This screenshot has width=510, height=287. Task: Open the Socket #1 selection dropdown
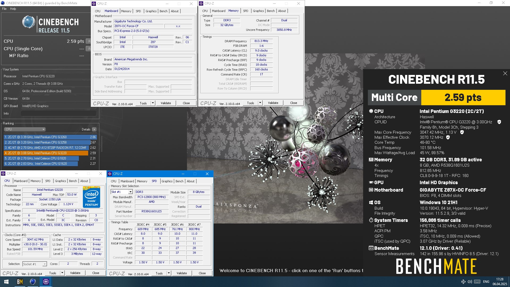[35, 264]
